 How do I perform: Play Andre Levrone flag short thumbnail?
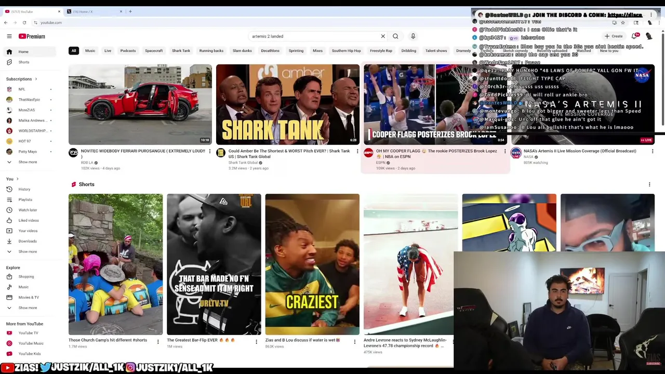(x=410, y=264)
